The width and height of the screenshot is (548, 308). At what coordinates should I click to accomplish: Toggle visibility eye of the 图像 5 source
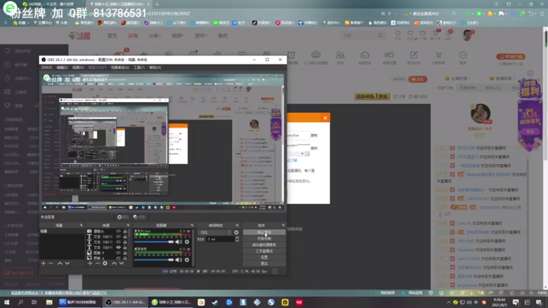[119, 253]
